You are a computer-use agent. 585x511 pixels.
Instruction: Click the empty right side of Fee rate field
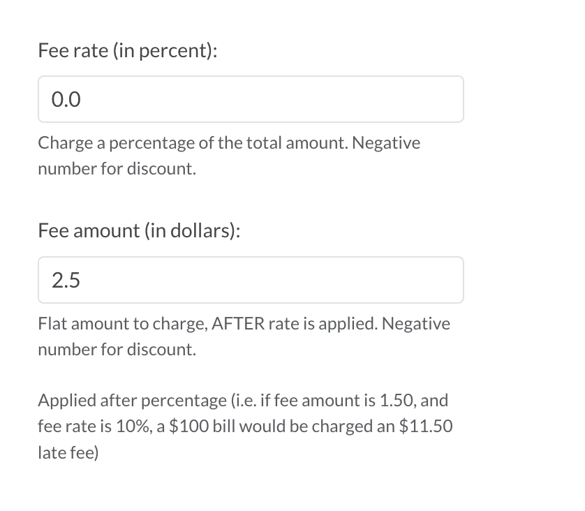point(391,99)
